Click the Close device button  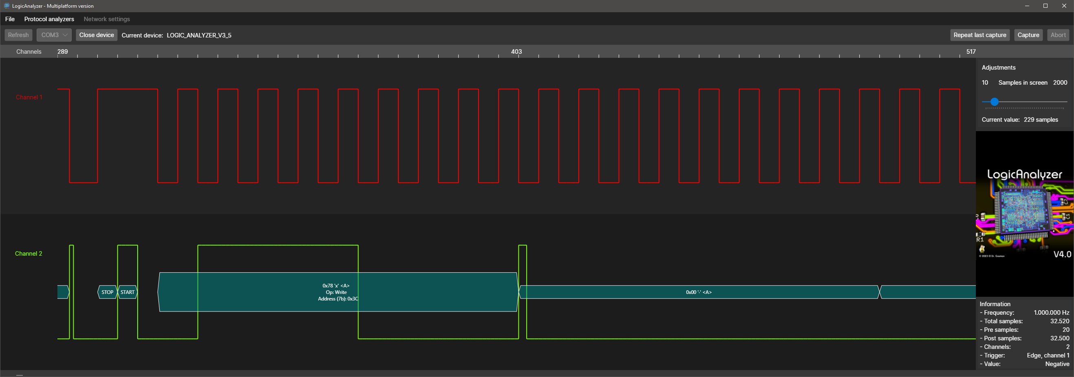[96, 35]
